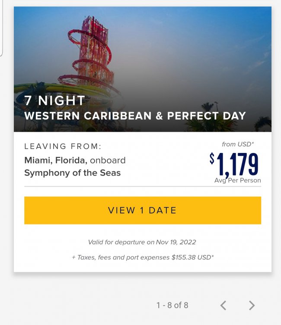
Task: Select the 7 Night heading
Action: 54,101
